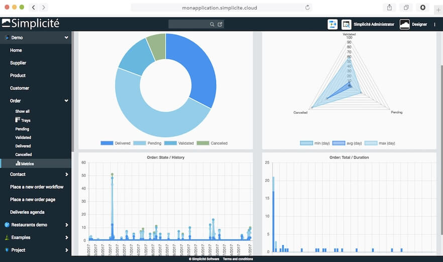Reload the page with the refresh icon
This screenshot has height=262, width=443.
(x=307, y=8)
